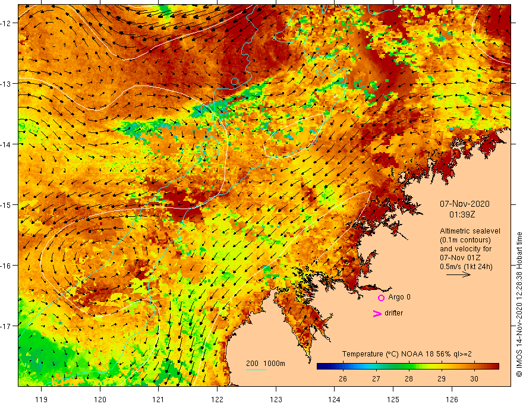The width and height of the screenshot is (523, 404).
Task: Click the latitude axis label -13
Action: point(7,84)
